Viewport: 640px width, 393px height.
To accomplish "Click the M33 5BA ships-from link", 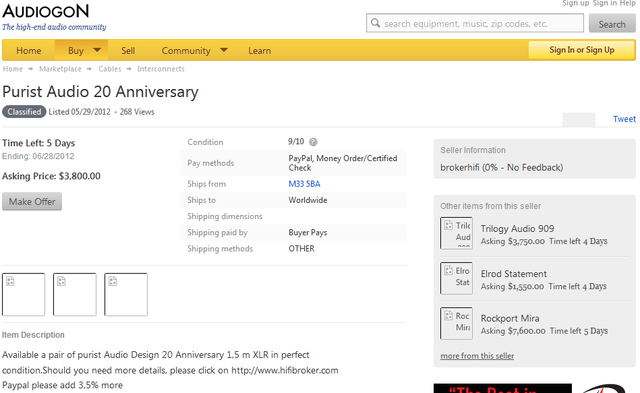I will point(305,184).
